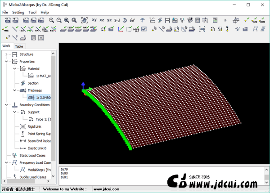The image size is (270, 193).
Task: Click the select node by pointer icon
Action: click(154, 29)
